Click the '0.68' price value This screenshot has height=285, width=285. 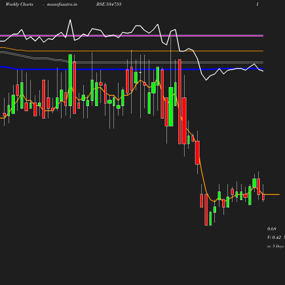(272, 229)
